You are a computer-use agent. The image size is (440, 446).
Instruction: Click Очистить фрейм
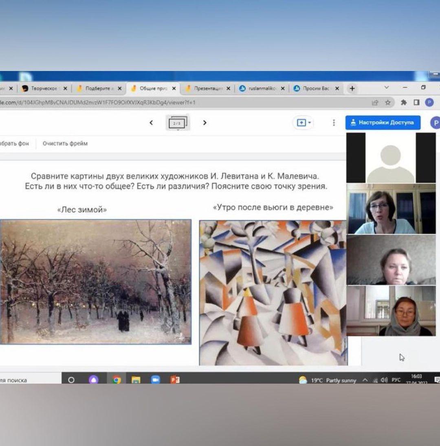(65, 143)
